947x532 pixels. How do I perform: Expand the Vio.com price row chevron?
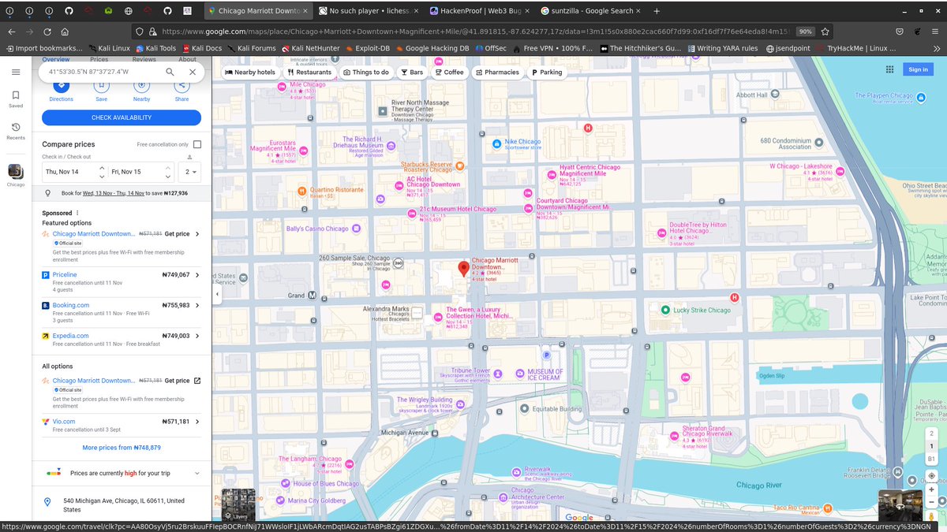tap(197, 422)
